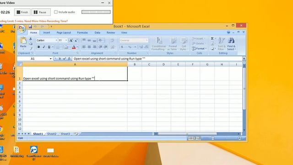The image size is (293, 165).
Task: Open the Insert ribbon tab
Action: [47, 33]
